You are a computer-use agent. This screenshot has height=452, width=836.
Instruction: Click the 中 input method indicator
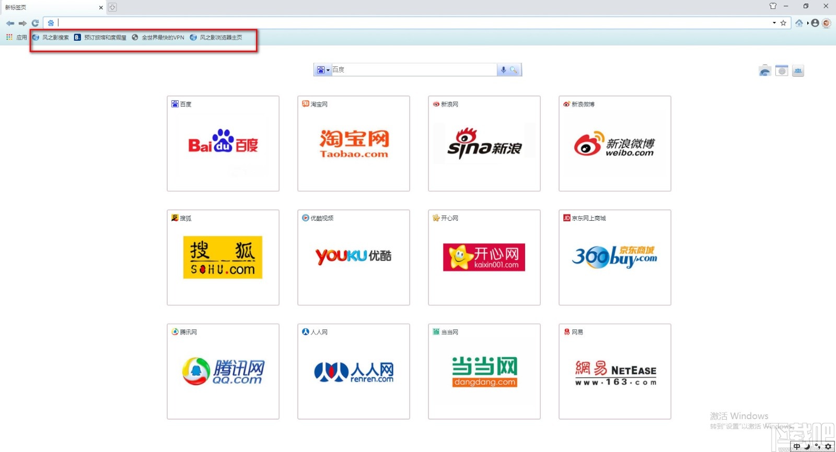click(x=797, y=447)
